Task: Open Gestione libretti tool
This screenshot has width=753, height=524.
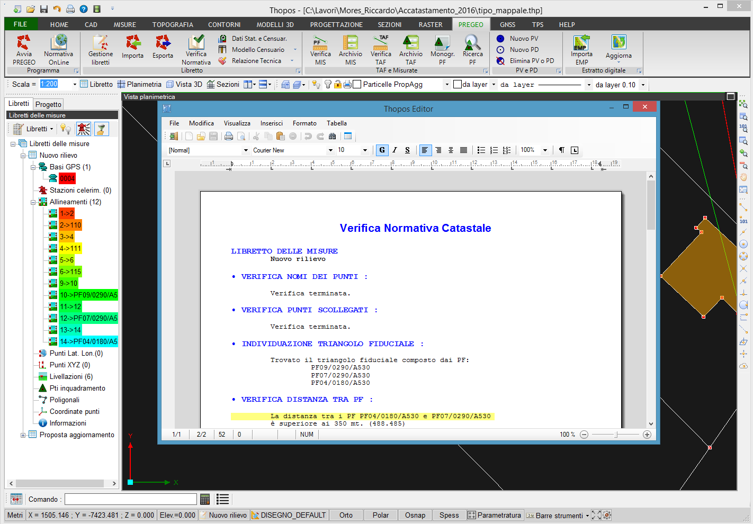Action: 101,50
